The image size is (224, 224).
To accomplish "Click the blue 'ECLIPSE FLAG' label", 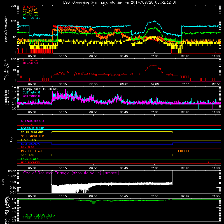I will (31, 144).
